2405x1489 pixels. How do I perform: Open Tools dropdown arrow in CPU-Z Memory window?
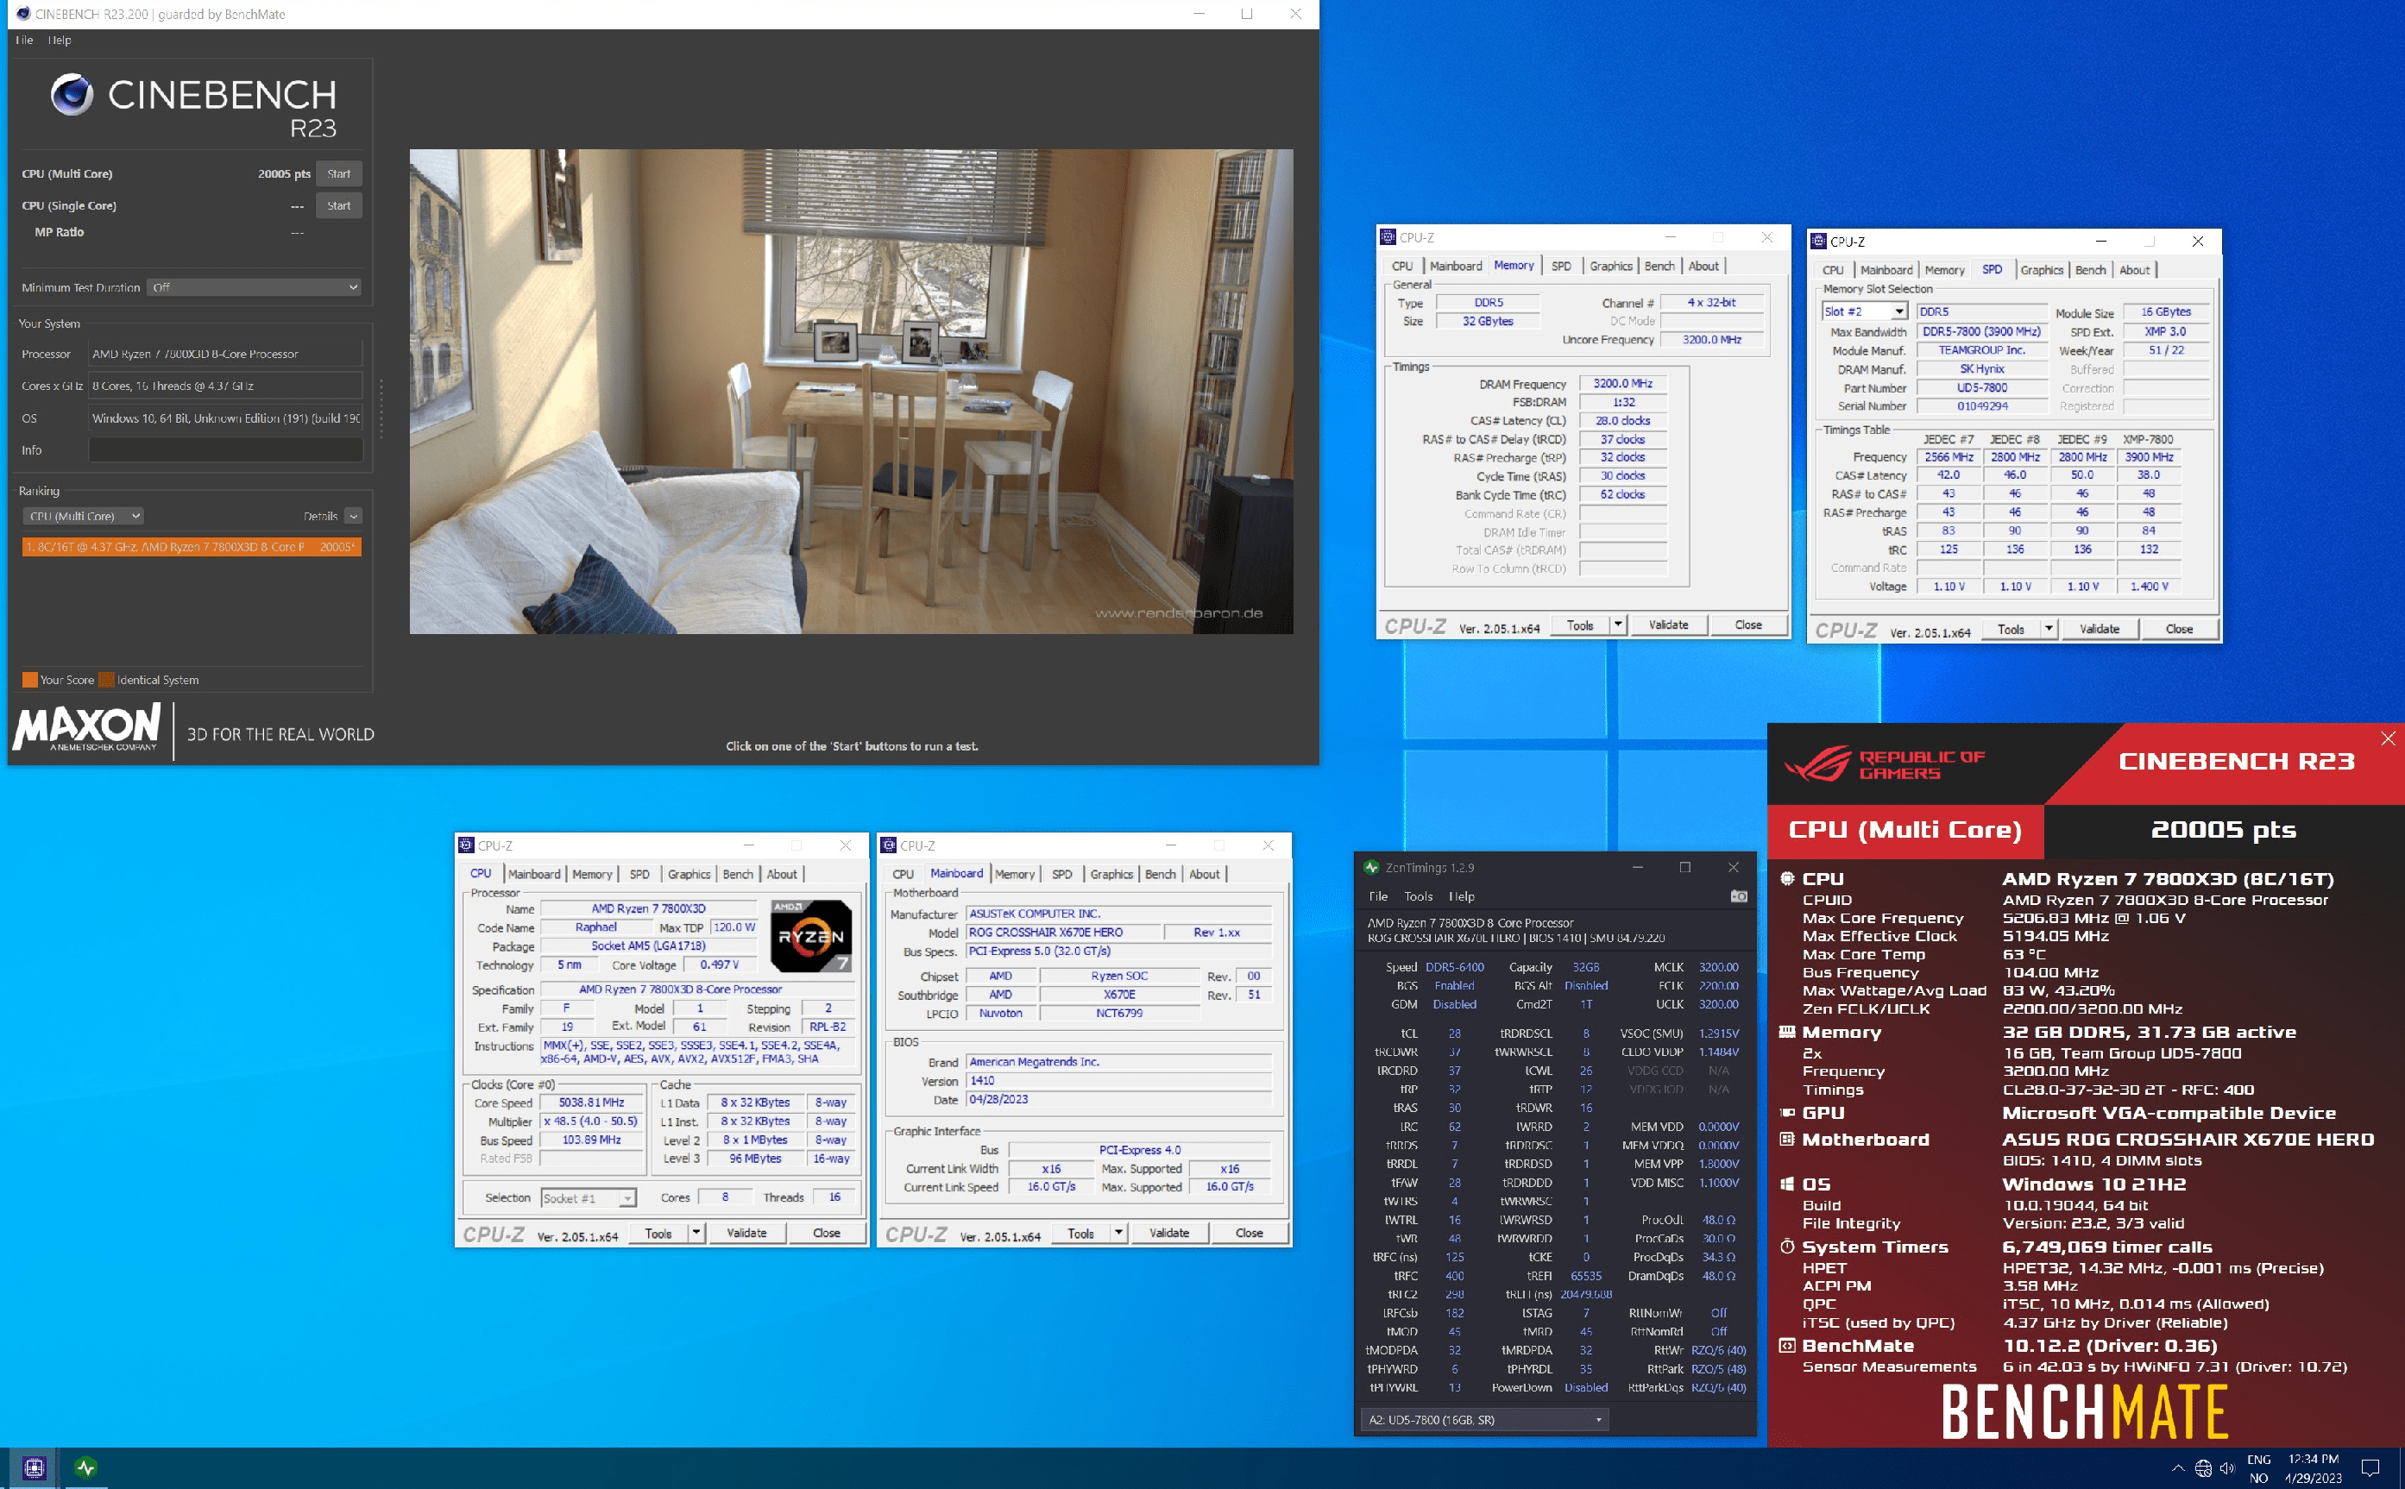1617,625
